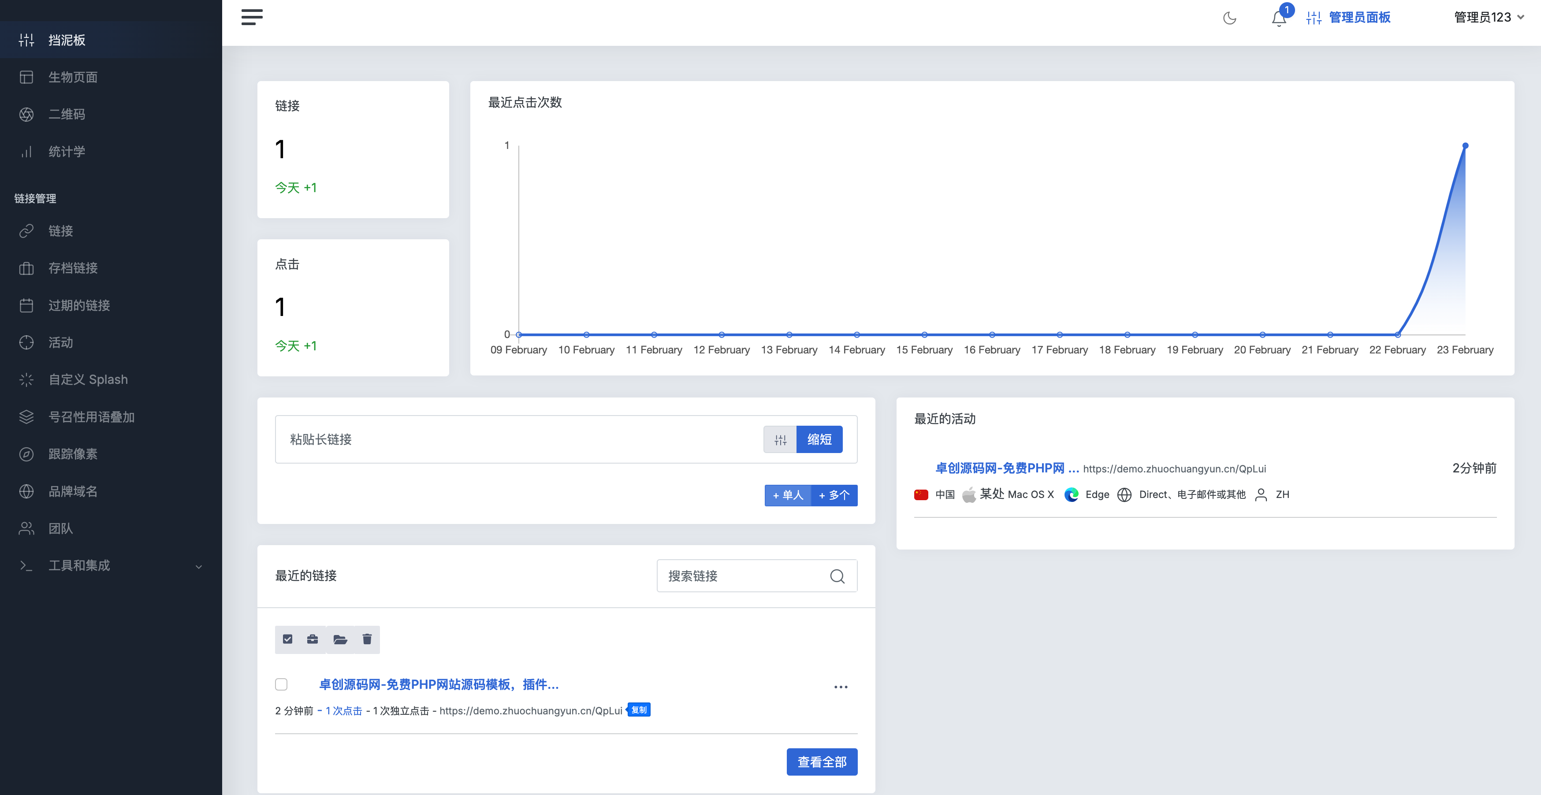
Task: Expand the 工具和集成 sidebar menu
Action: pos(111,566)
